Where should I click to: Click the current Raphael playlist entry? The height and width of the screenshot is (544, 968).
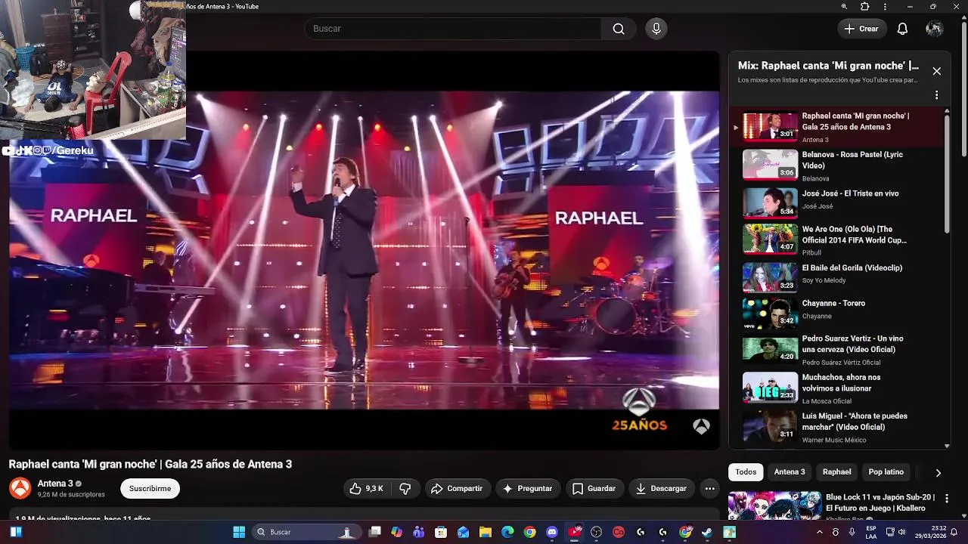[x=837, y=127]
